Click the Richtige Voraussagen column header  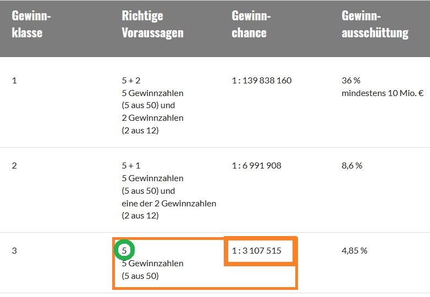coord(152,24)
